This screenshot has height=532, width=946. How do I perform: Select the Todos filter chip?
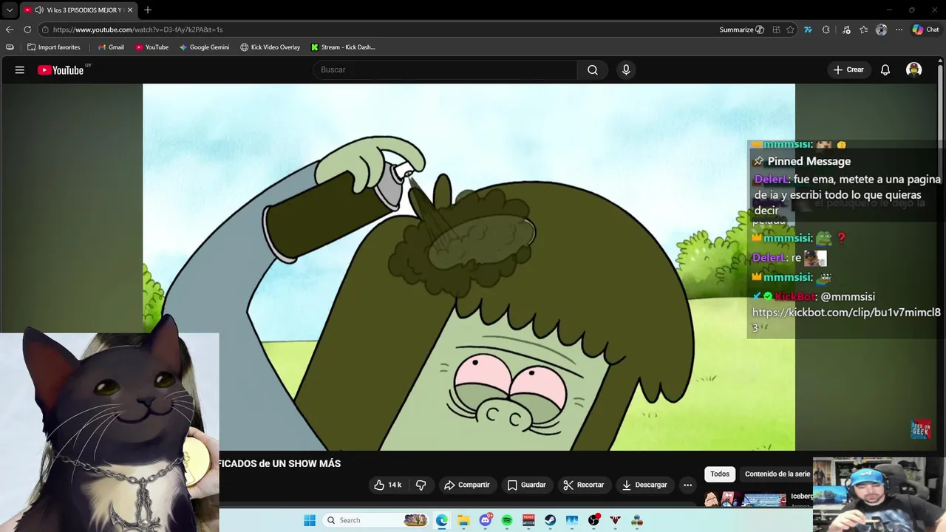[720, 474]
